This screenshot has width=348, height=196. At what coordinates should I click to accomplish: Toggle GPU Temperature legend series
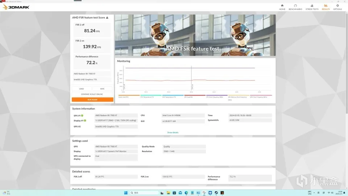(x=173, y=97)
